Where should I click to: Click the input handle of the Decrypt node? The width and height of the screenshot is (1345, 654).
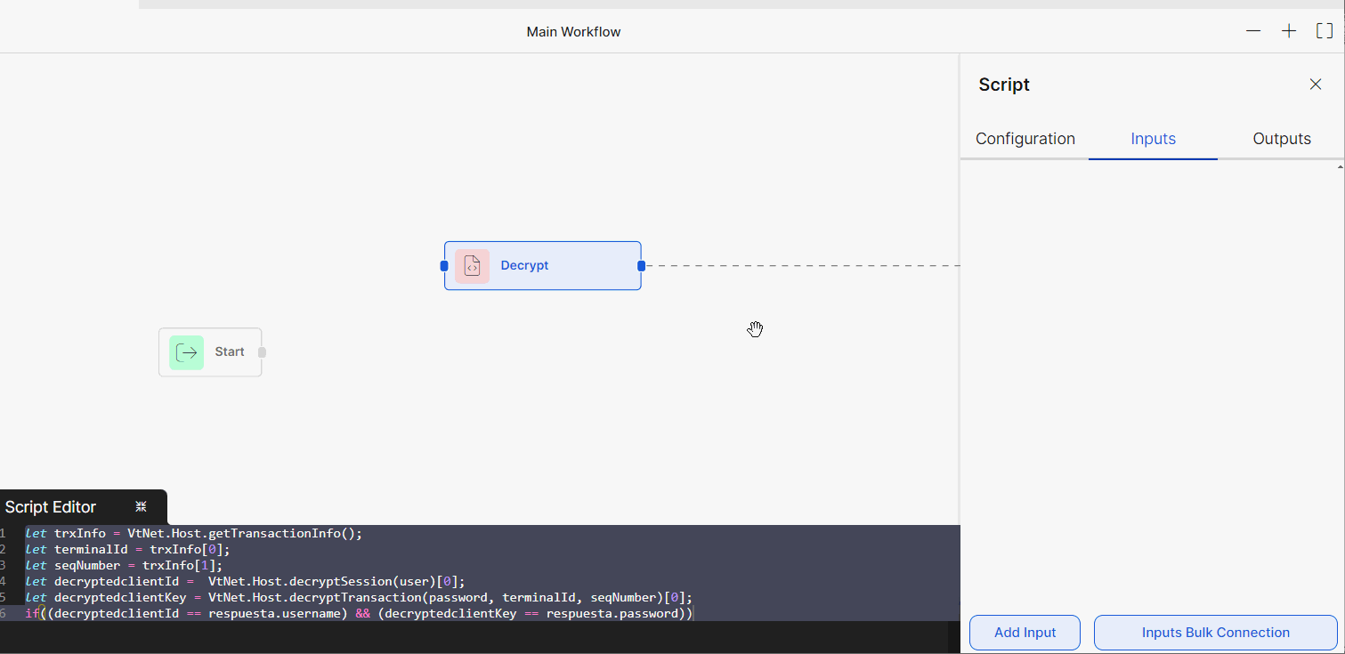[x=444, y=265]
